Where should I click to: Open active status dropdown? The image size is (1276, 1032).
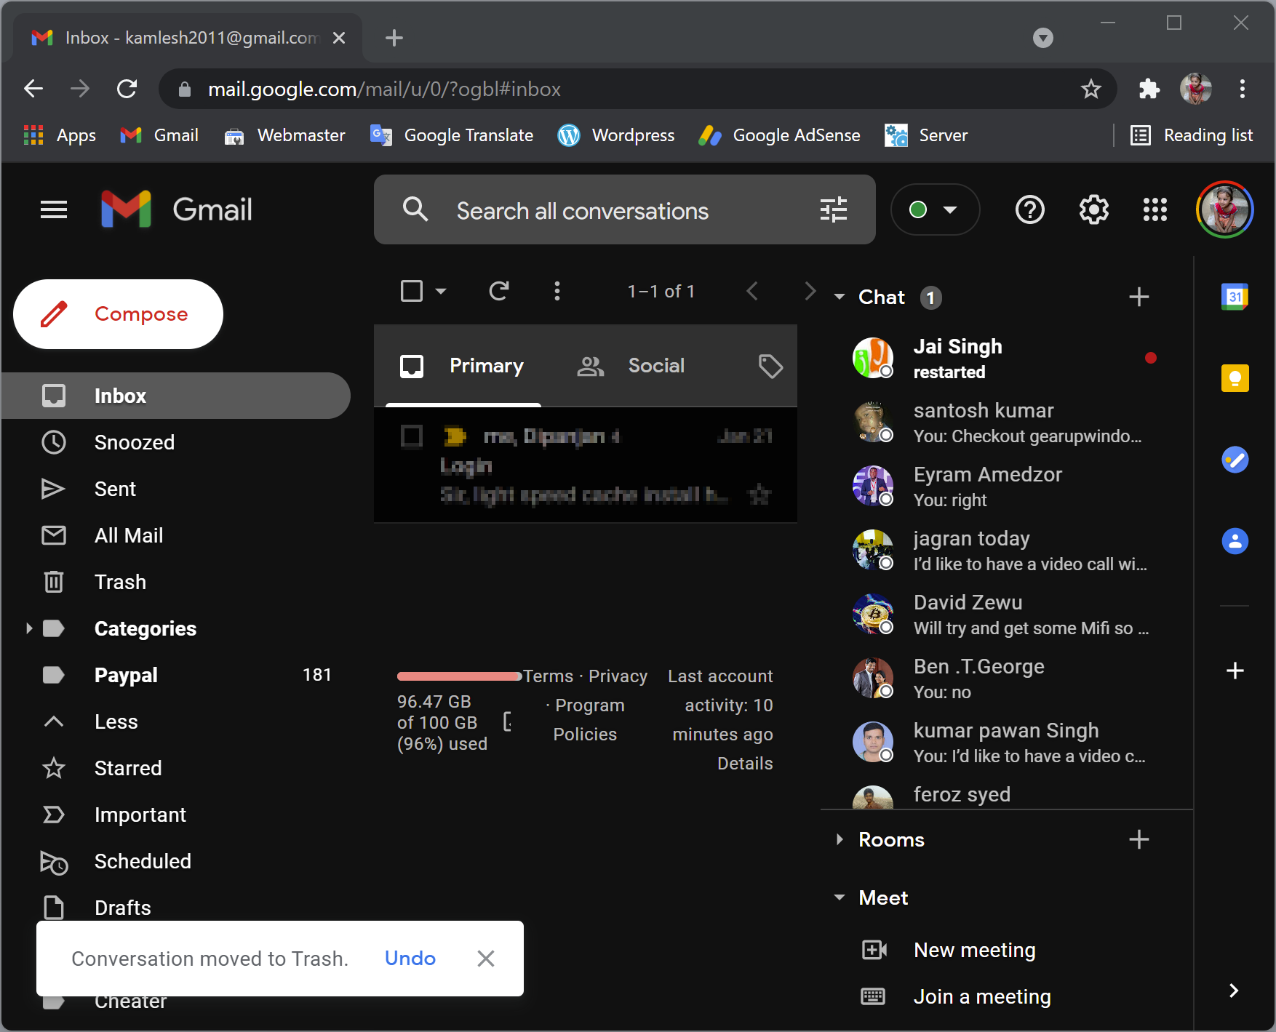(935, 209)
